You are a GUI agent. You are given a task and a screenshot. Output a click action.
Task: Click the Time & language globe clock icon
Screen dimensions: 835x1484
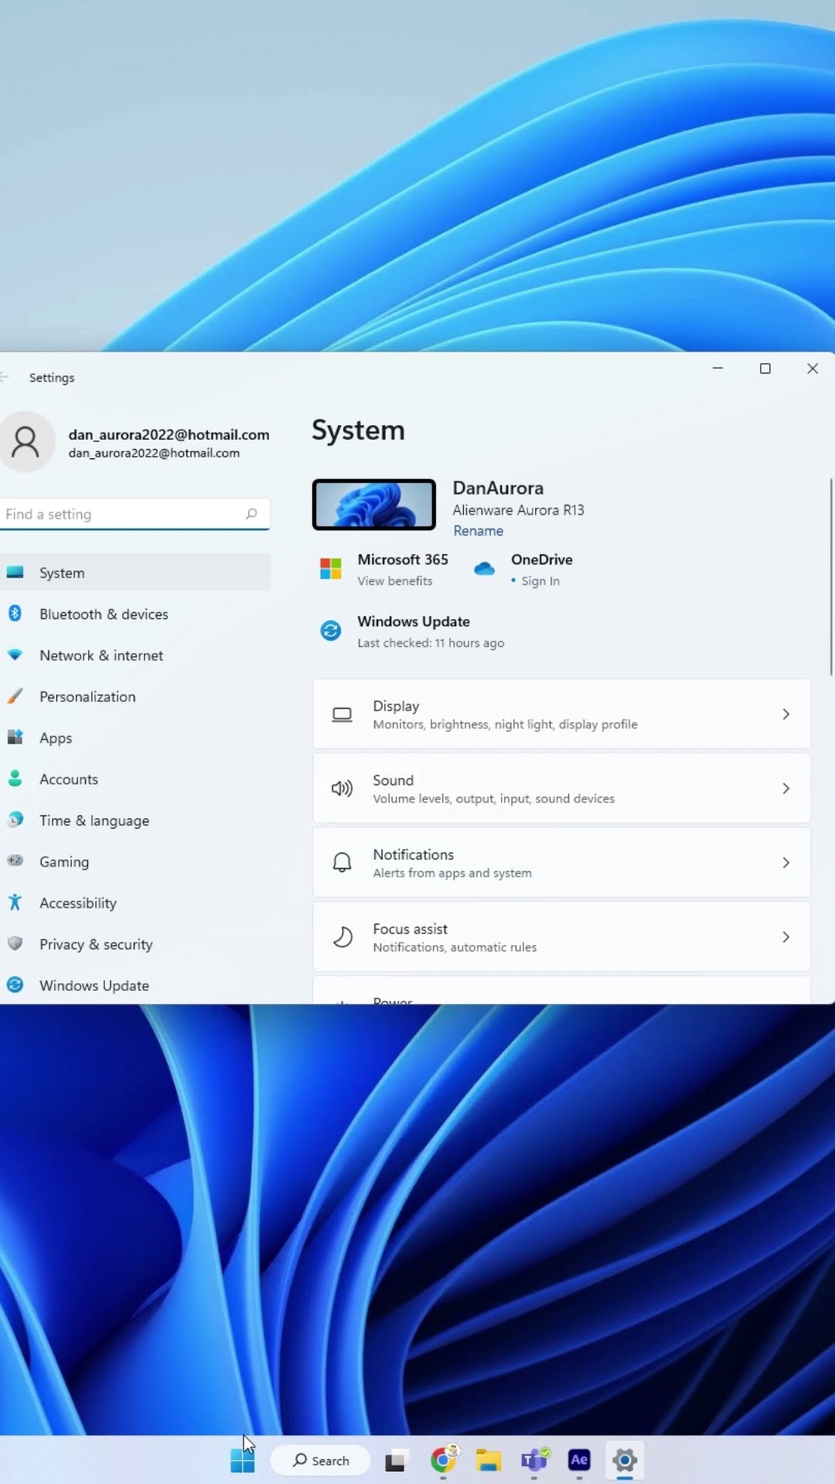coord(15,819)
